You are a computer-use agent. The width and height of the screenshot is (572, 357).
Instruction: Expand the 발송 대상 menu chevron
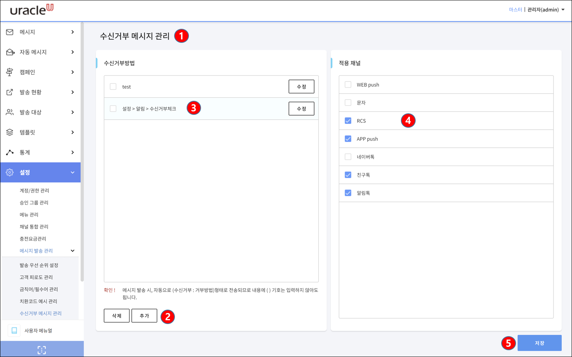73,112
